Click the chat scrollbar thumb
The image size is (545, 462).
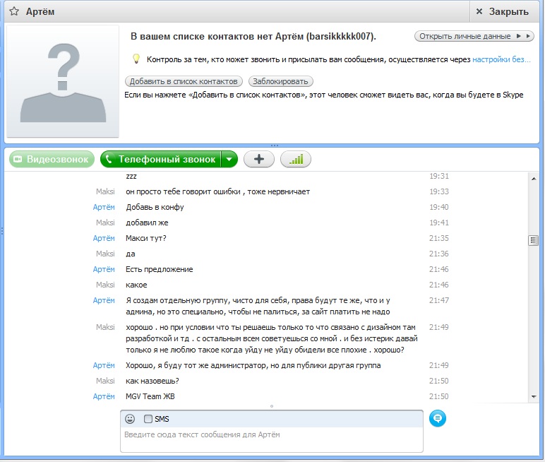coord(534,240)
